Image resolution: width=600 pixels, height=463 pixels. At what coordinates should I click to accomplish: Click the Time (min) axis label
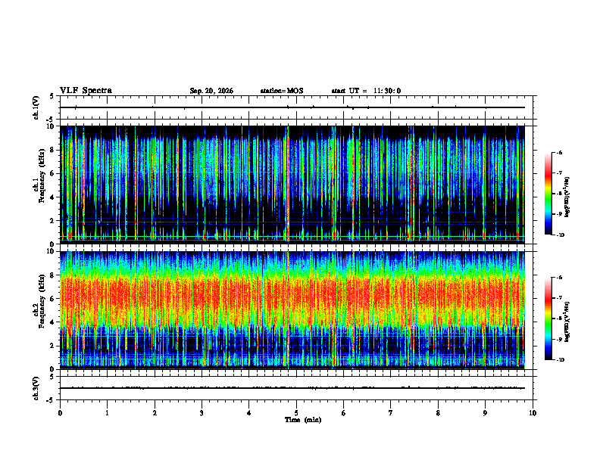[x=303, y=420]
